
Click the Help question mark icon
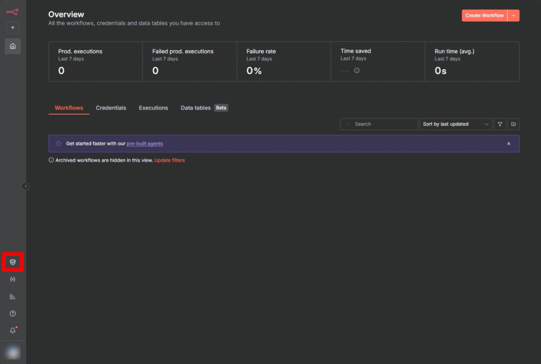(13, 313)
